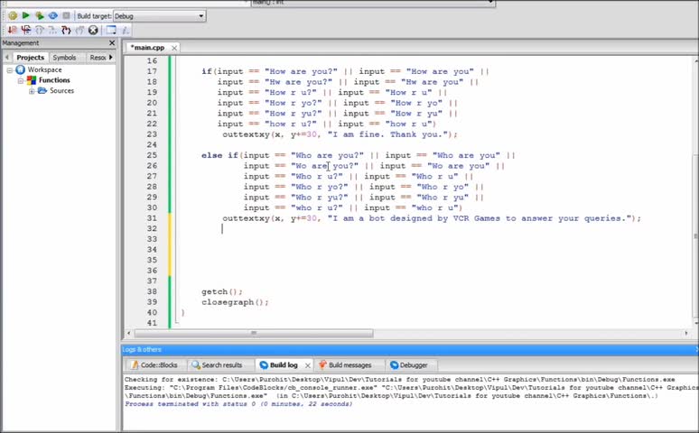Click the "how r u?" string on line 22
699x433 pixels.
pos(291,124)
